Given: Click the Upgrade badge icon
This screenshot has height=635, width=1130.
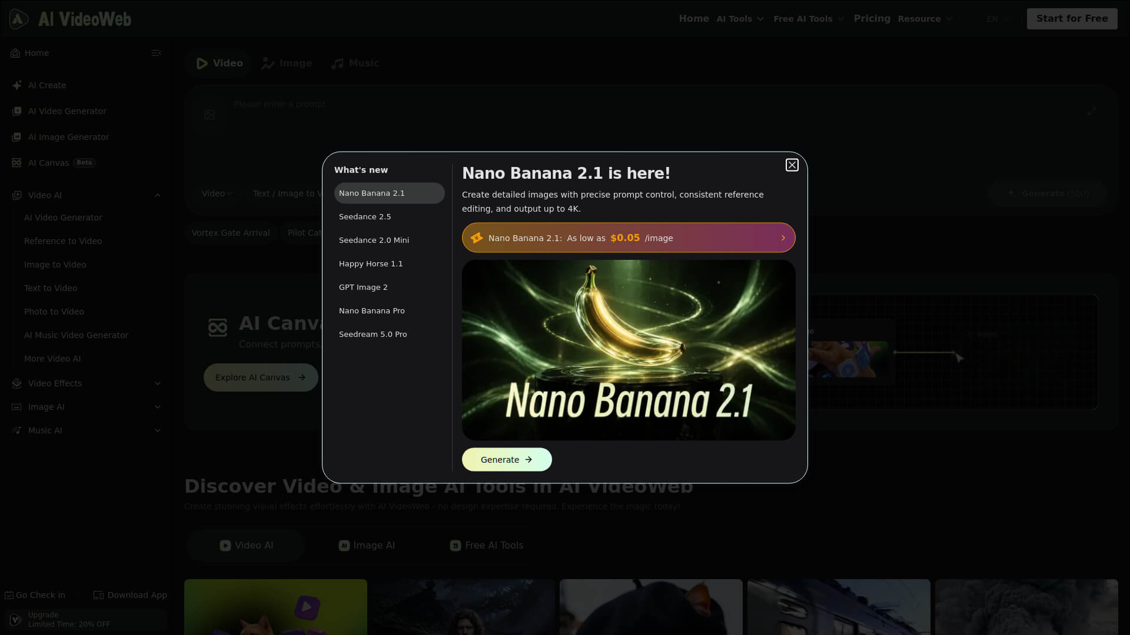Looking at the screenshot, I should tap(16, 620).
